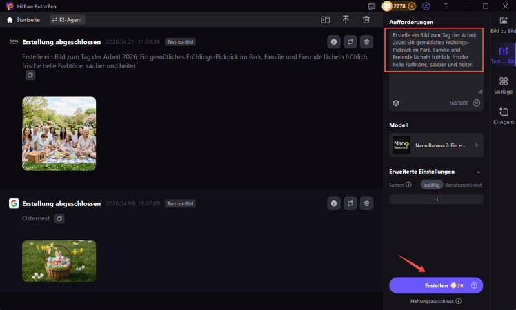Collapse the 'Erweiterte Einstellungen' section
Viewport: 516px width, 310px height.
(479, 172)
